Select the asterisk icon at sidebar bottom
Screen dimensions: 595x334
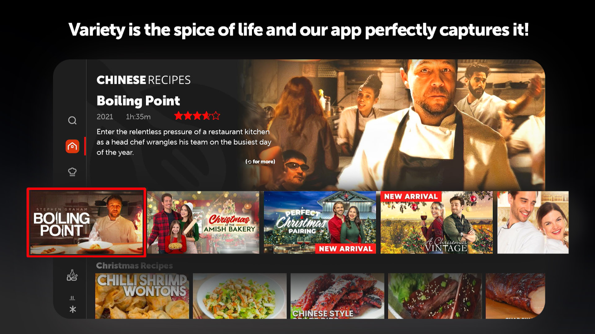[x=73, y=309]
